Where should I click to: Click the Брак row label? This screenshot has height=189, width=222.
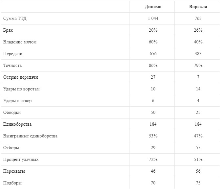tap(9, 30)
